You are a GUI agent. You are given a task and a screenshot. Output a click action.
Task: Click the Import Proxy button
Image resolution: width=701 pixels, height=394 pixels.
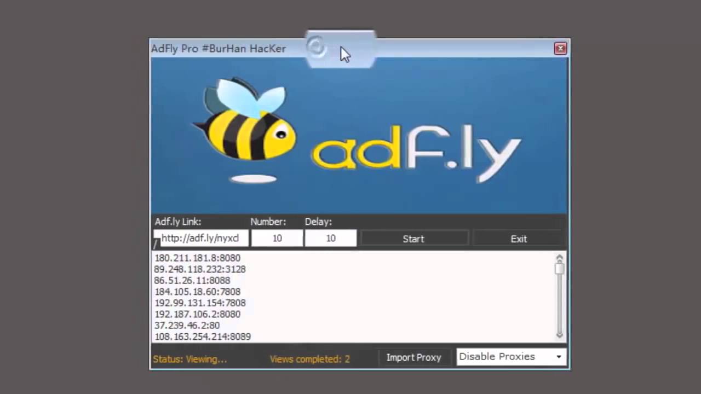414,357
